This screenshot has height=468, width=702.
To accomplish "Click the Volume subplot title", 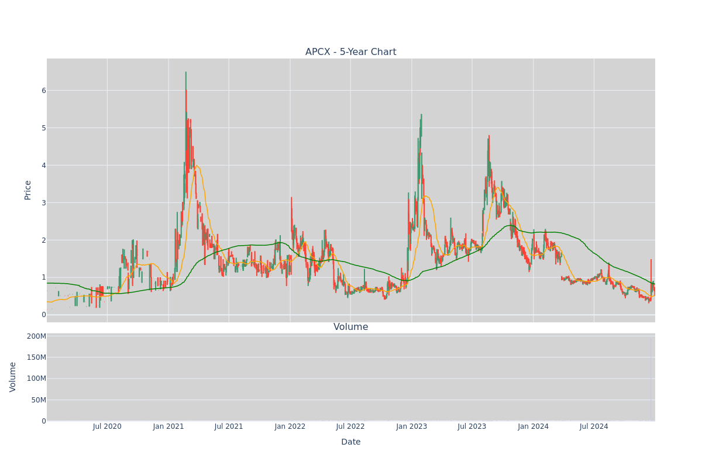I will (350, 327).
